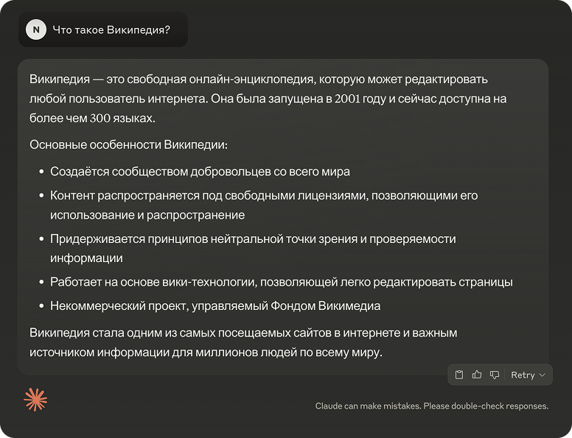
Task: Click the bullet "Некоммерческий проект"
Action: pyautogui.click(x=215, y=305)
